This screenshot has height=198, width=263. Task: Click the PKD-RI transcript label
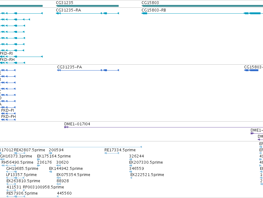pos(6,54)
